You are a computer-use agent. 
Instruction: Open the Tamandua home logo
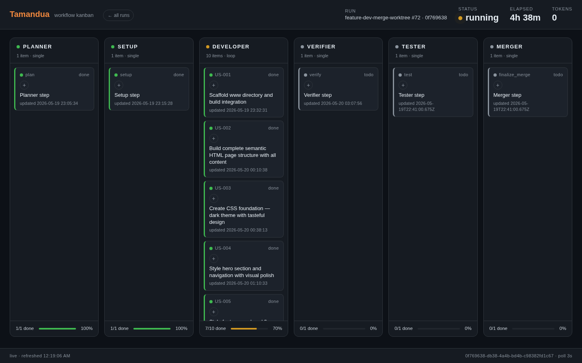pos(30,15)
